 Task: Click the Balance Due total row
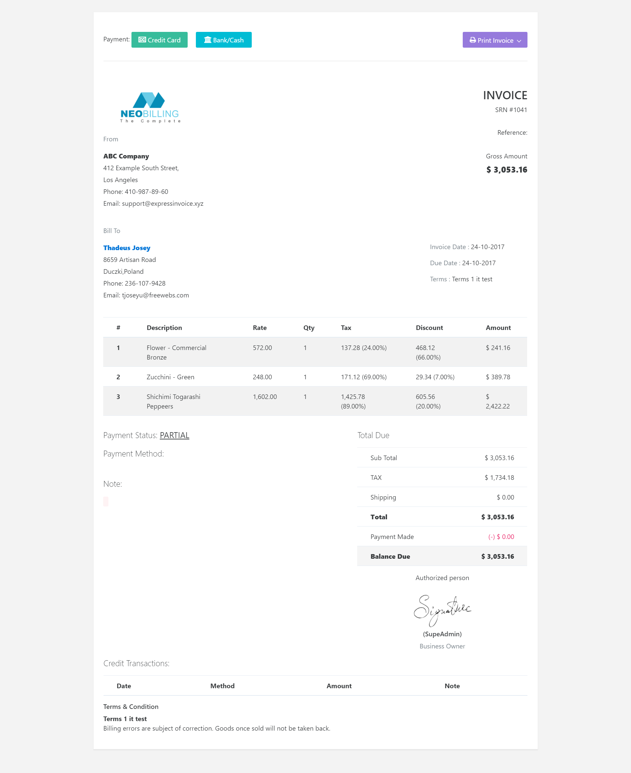[x=442, y=556]
